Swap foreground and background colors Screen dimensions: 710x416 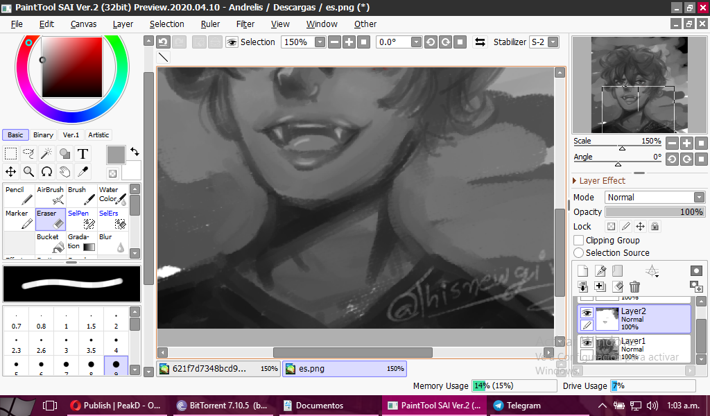click(x=135, y=152)
